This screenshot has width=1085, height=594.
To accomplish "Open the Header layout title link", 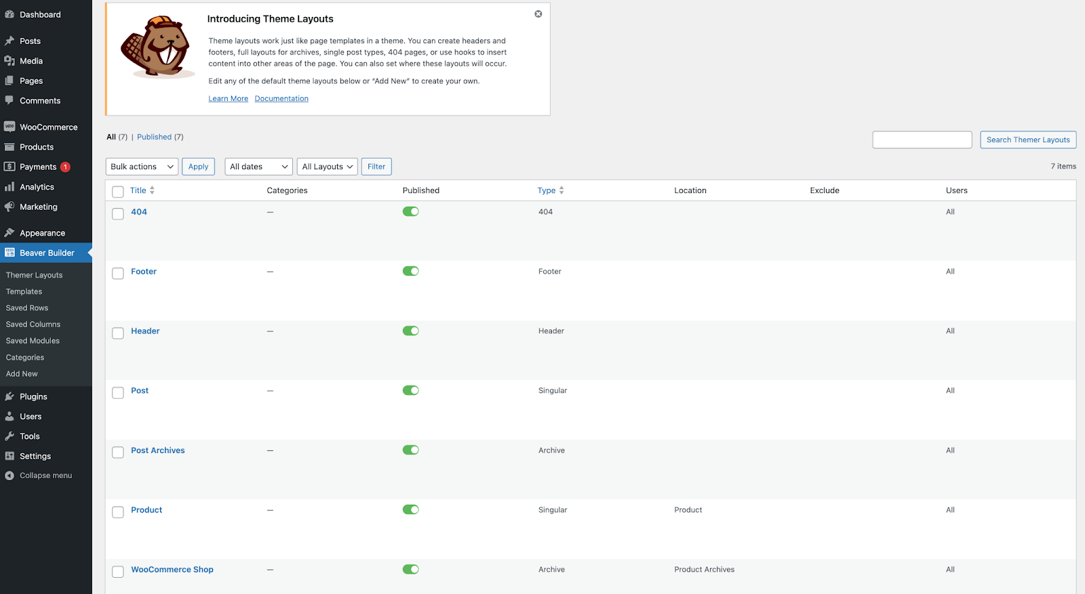I will tap(145, 331).
